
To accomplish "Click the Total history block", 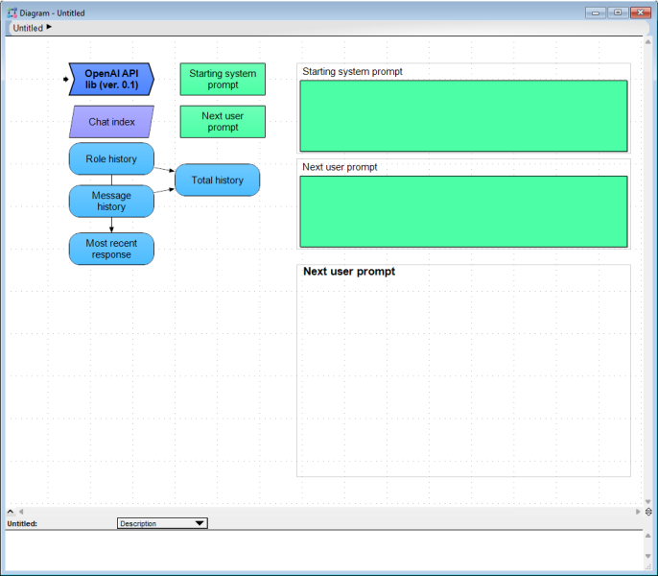I will [x=218, y=180].
